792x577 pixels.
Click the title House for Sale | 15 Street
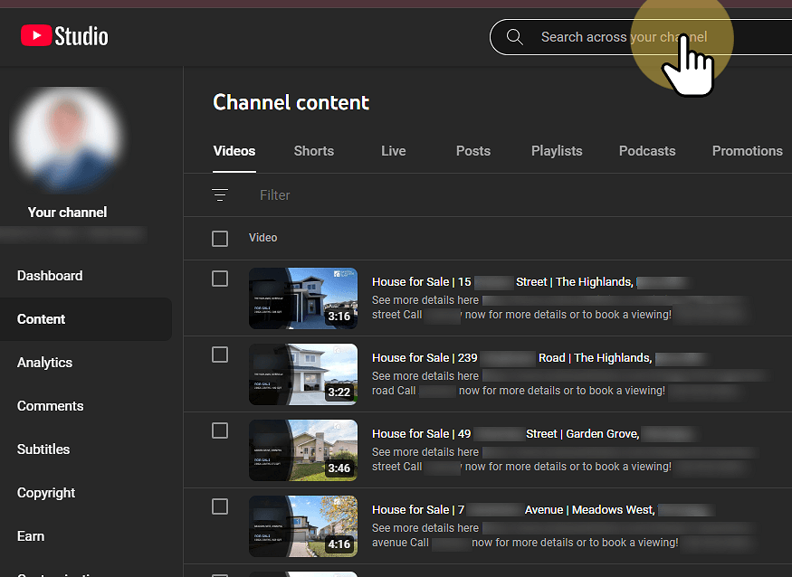coord(530,281)
